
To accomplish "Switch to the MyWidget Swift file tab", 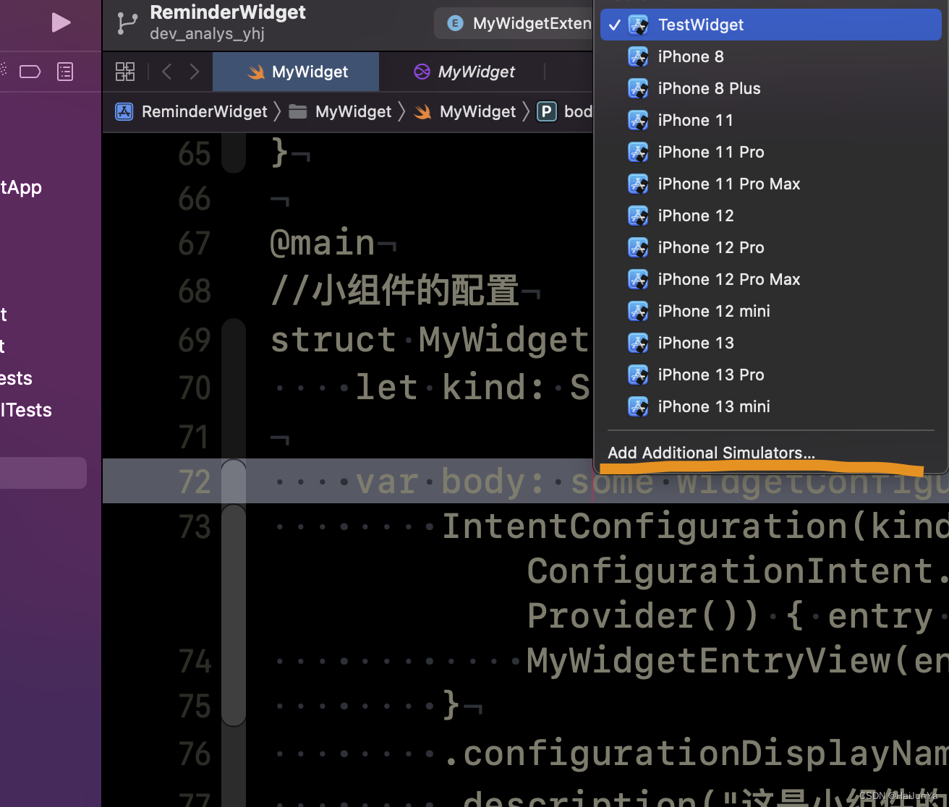I will pyautogui.click(x=296, y=72).
